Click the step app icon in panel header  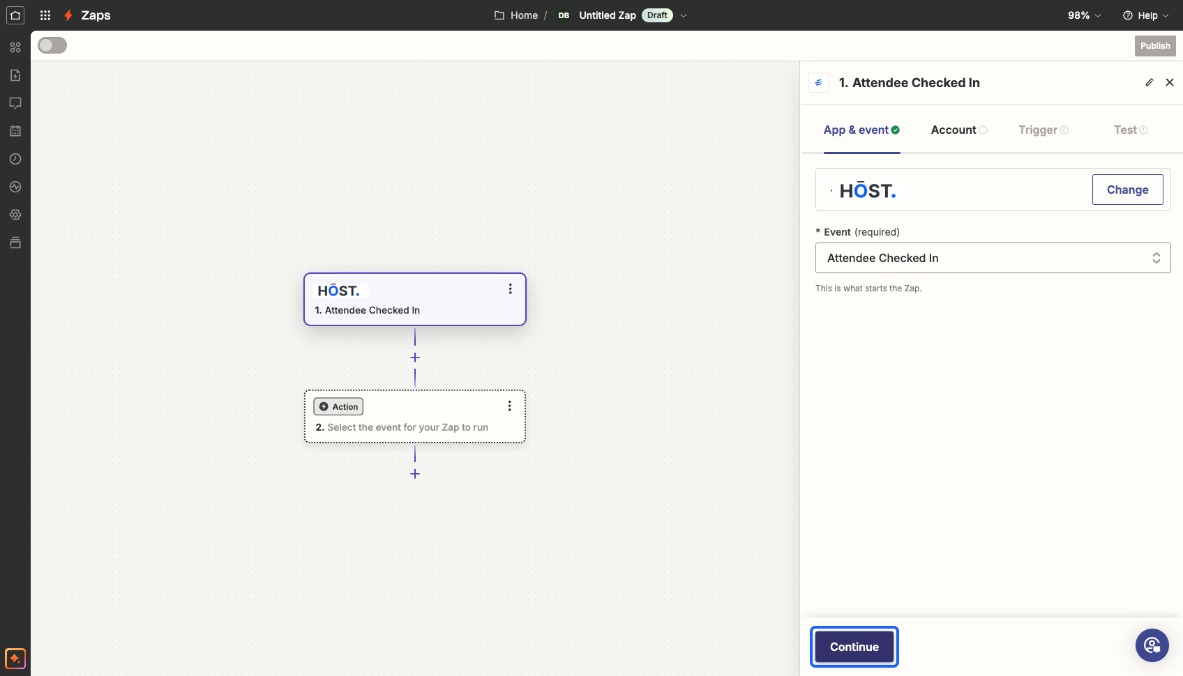click(819, 82)
